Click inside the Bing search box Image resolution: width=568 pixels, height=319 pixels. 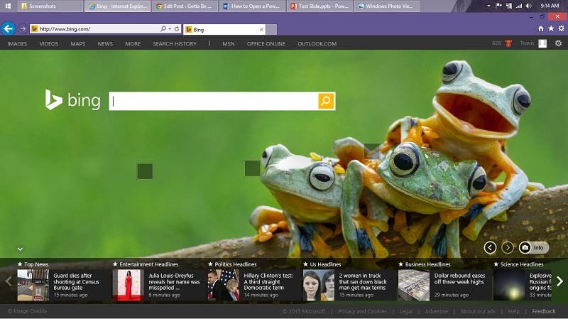213,101
